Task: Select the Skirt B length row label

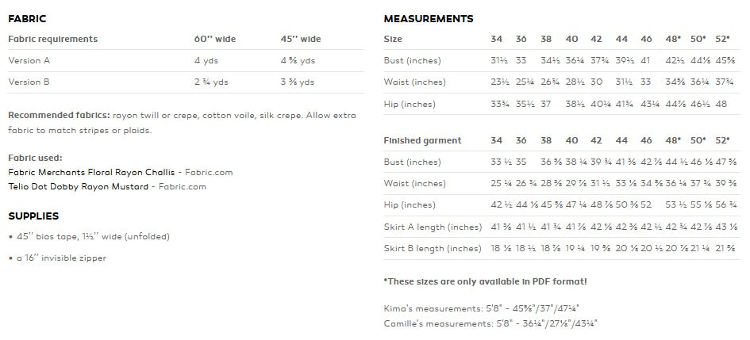Action: tap(433, 248)
